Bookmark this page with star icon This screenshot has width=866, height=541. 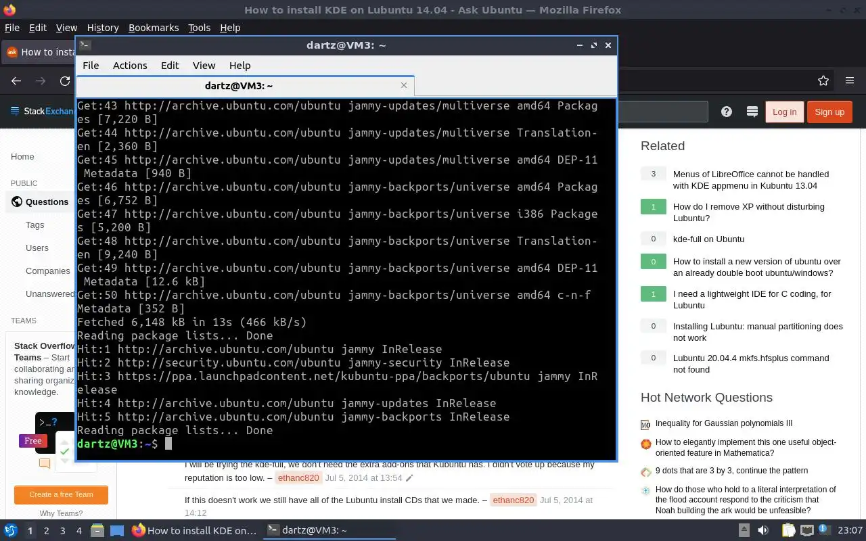click(823, 81)
